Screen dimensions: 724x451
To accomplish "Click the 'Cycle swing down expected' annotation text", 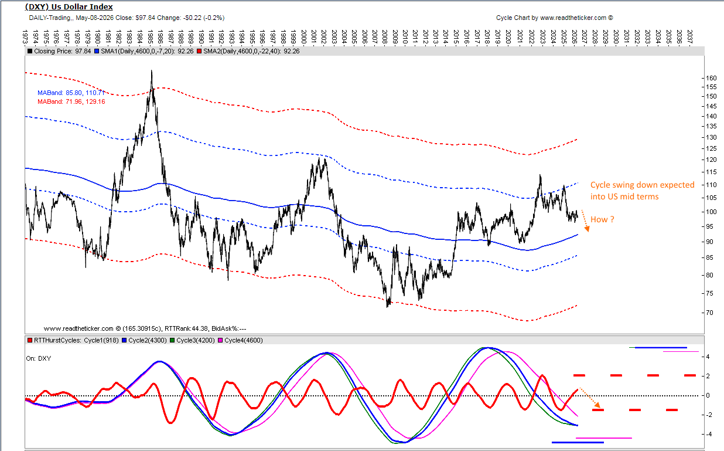I will point(642,185).
